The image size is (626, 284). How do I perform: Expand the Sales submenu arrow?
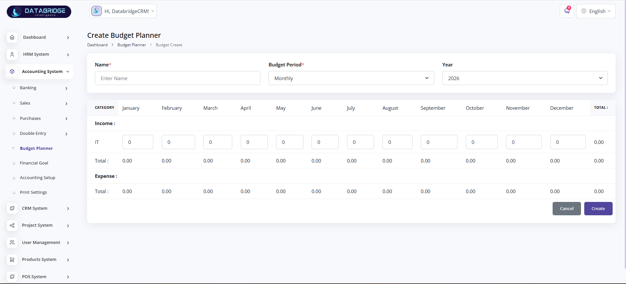(x=66, y=104)
